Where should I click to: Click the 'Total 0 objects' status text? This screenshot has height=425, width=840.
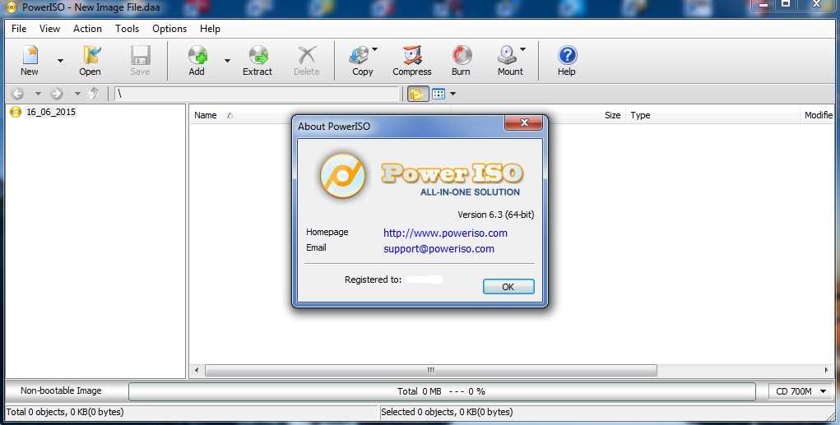(65, 412)
